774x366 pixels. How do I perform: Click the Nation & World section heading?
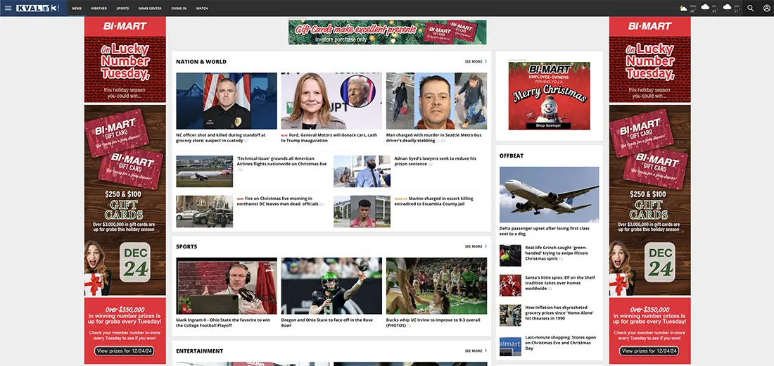coord(201,62)
